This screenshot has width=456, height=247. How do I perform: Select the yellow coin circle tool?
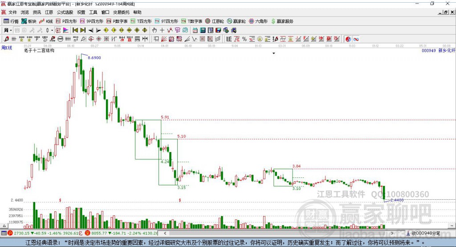260,39
